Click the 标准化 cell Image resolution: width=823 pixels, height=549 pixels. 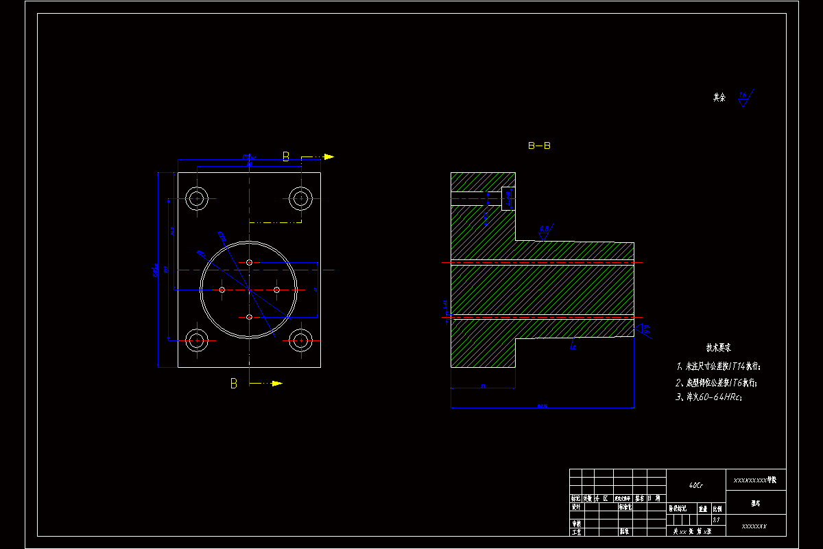tap(625, 506)
